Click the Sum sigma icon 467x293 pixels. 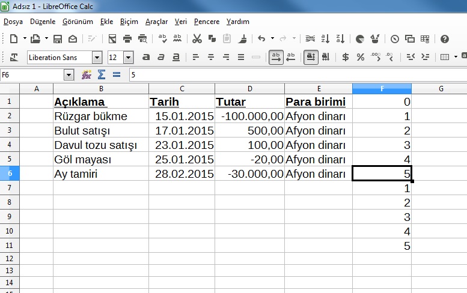[x=102, y=75]
